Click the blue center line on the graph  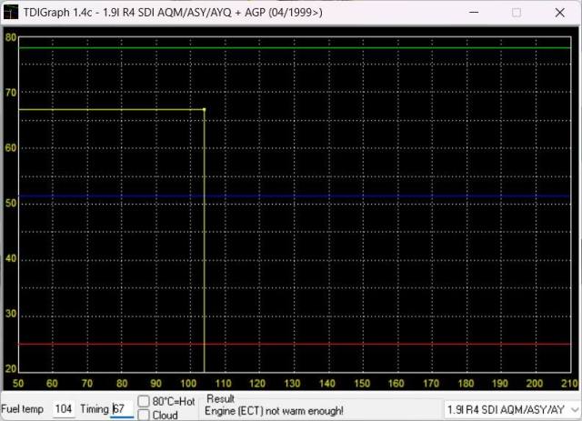(364, 195)
